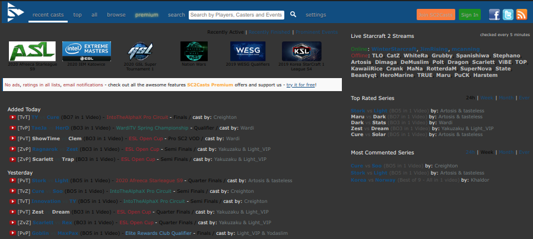Open Cure vs Solar top rated series
The width and height of the screenshot is (533, 239).
coord(368,134)
